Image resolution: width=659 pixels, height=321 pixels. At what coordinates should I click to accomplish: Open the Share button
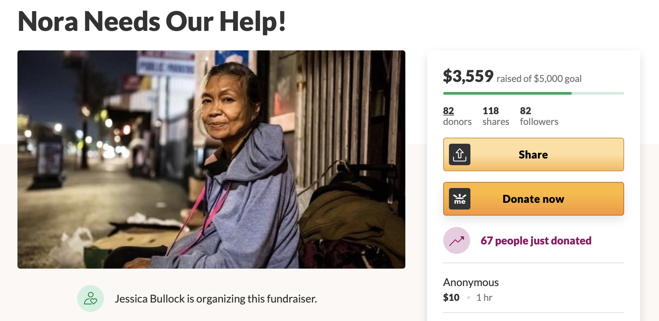tap(534, 154)
